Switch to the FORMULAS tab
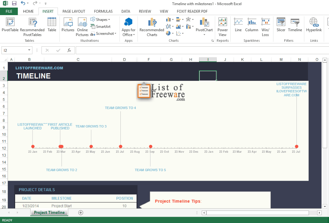Viewport: 329px width, 223px height. [x=103, y=11]
